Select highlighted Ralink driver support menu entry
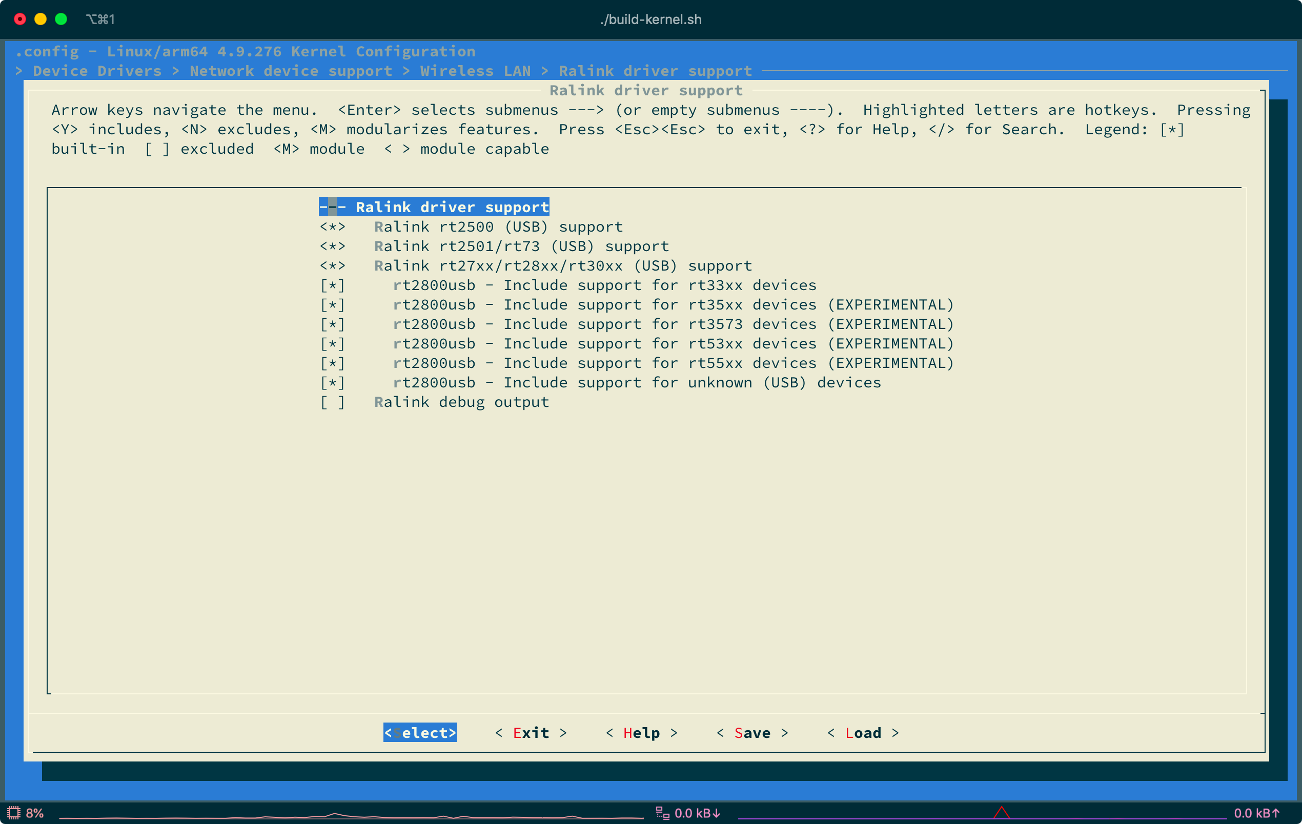This screenshot has height=824, width=1302. [434, 207]
